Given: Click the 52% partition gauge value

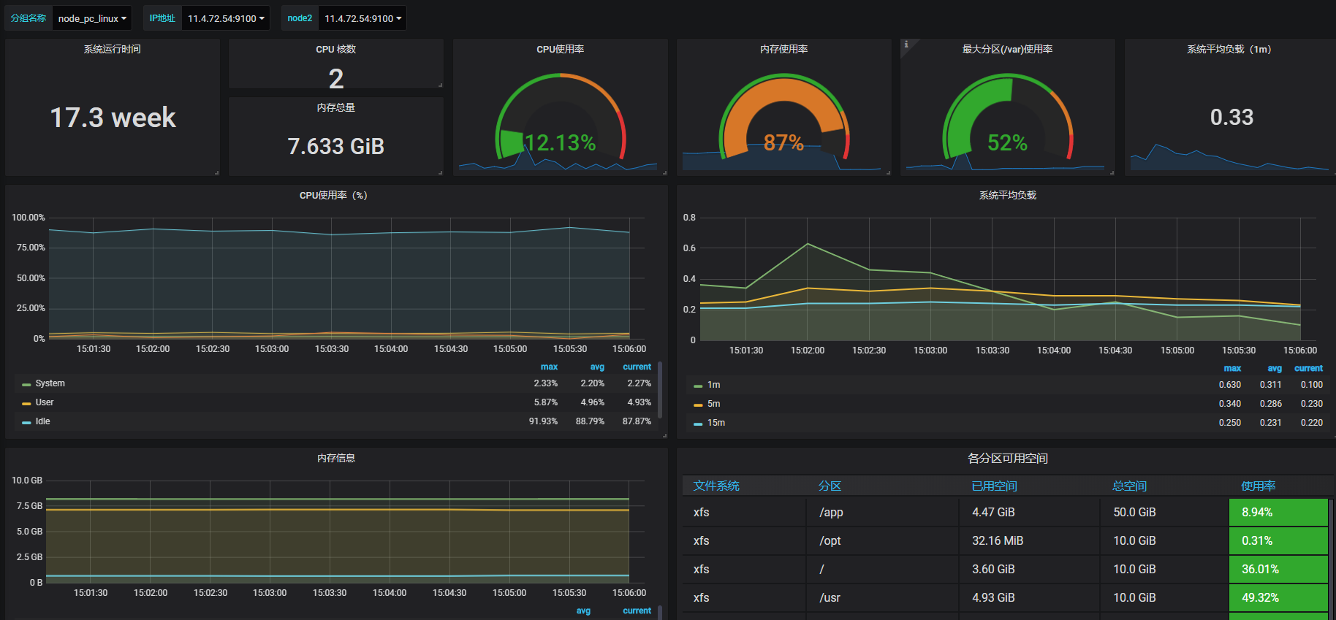Looking at the screenshot, I should (1007, 142).
